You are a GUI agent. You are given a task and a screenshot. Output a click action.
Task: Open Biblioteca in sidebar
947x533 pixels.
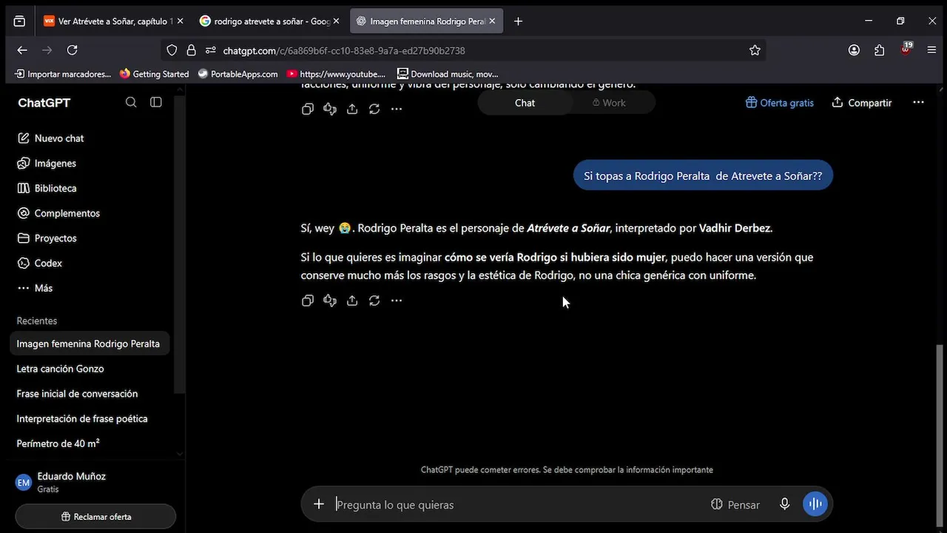pyautogui.click(x=47, y=188)
